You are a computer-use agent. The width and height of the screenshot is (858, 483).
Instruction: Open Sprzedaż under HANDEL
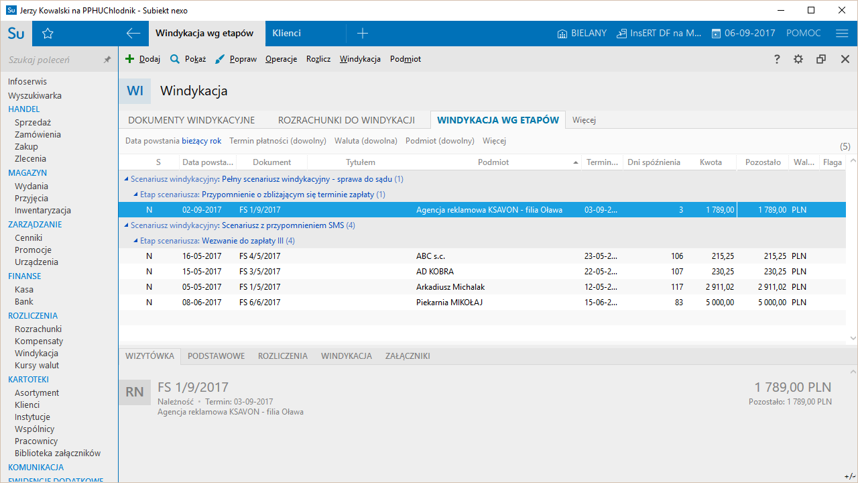(33, 122)
